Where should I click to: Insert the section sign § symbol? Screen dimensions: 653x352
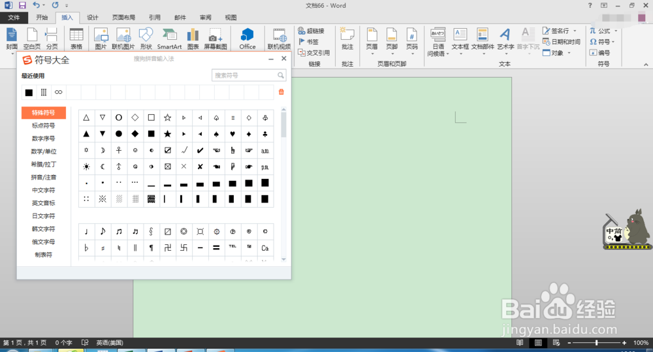[x=151, y=231]
